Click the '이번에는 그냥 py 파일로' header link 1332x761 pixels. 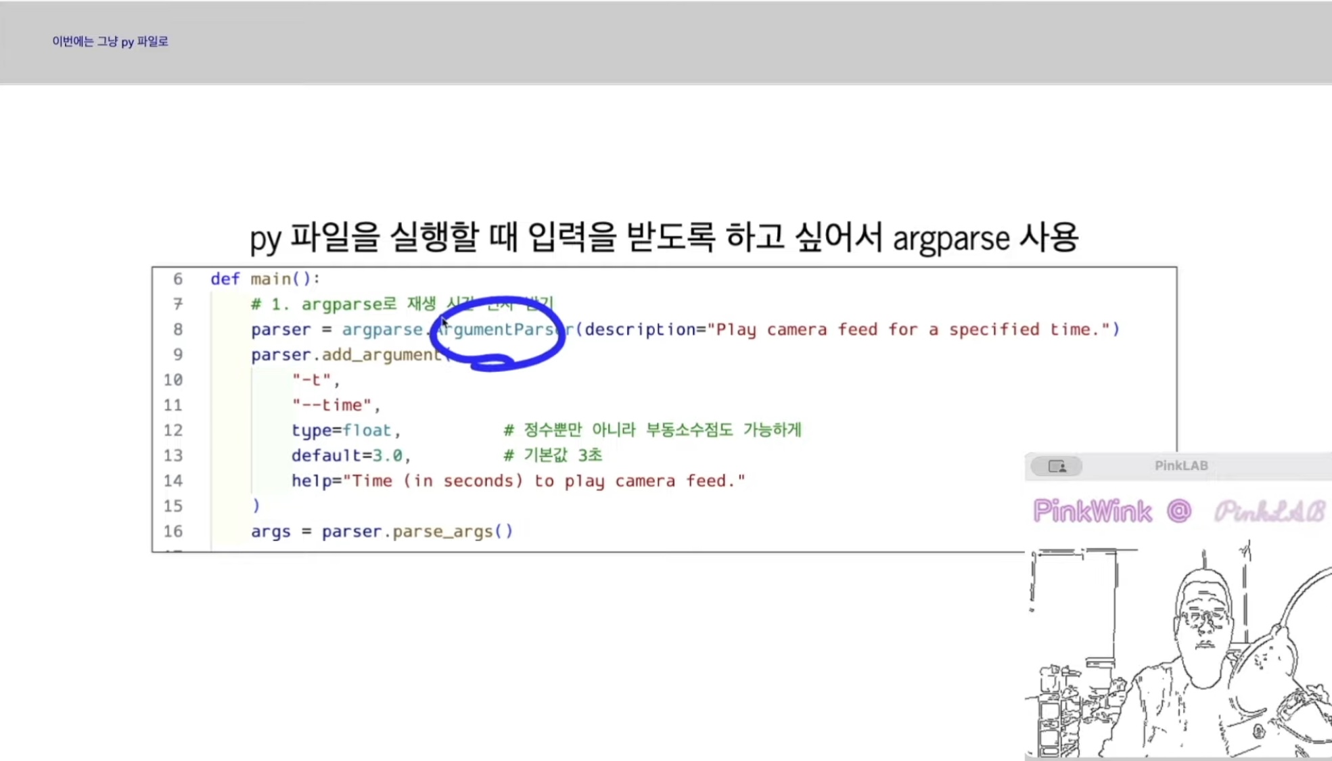pyautogui.click(x=110, y=41)
